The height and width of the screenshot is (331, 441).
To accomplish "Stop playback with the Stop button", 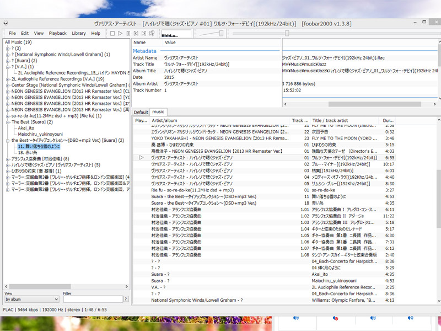I will click(x=111, y=34).
